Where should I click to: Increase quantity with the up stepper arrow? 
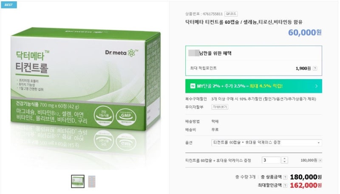click(x=284, y=159)
